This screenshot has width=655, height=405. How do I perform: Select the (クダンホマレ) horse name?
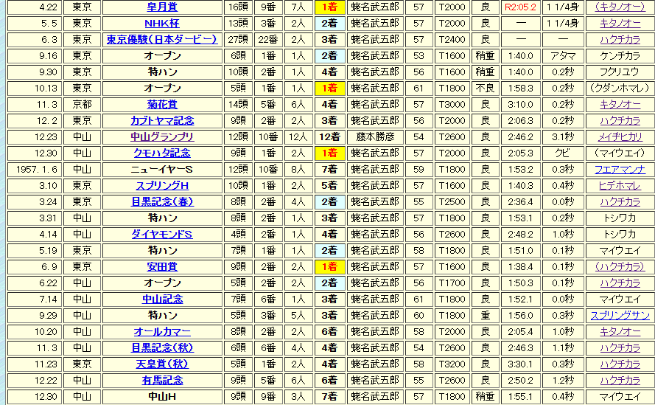[620, 89]
